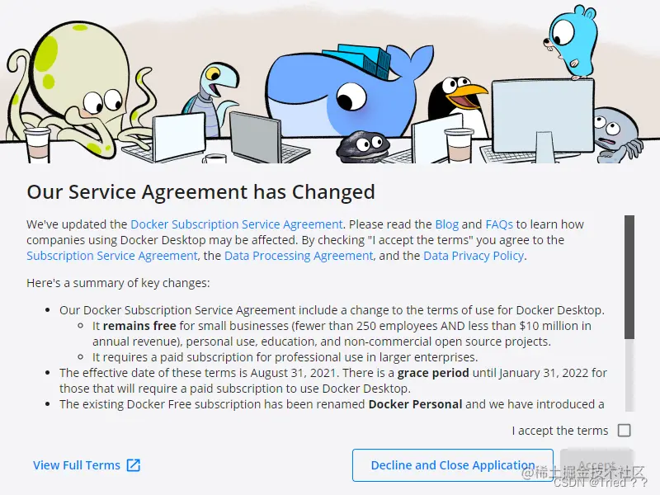Image resolution: width=660 pixels, height=495 pixels.
Task: Click the external-link icon beside View Full Terms
Action: point(134,465)
